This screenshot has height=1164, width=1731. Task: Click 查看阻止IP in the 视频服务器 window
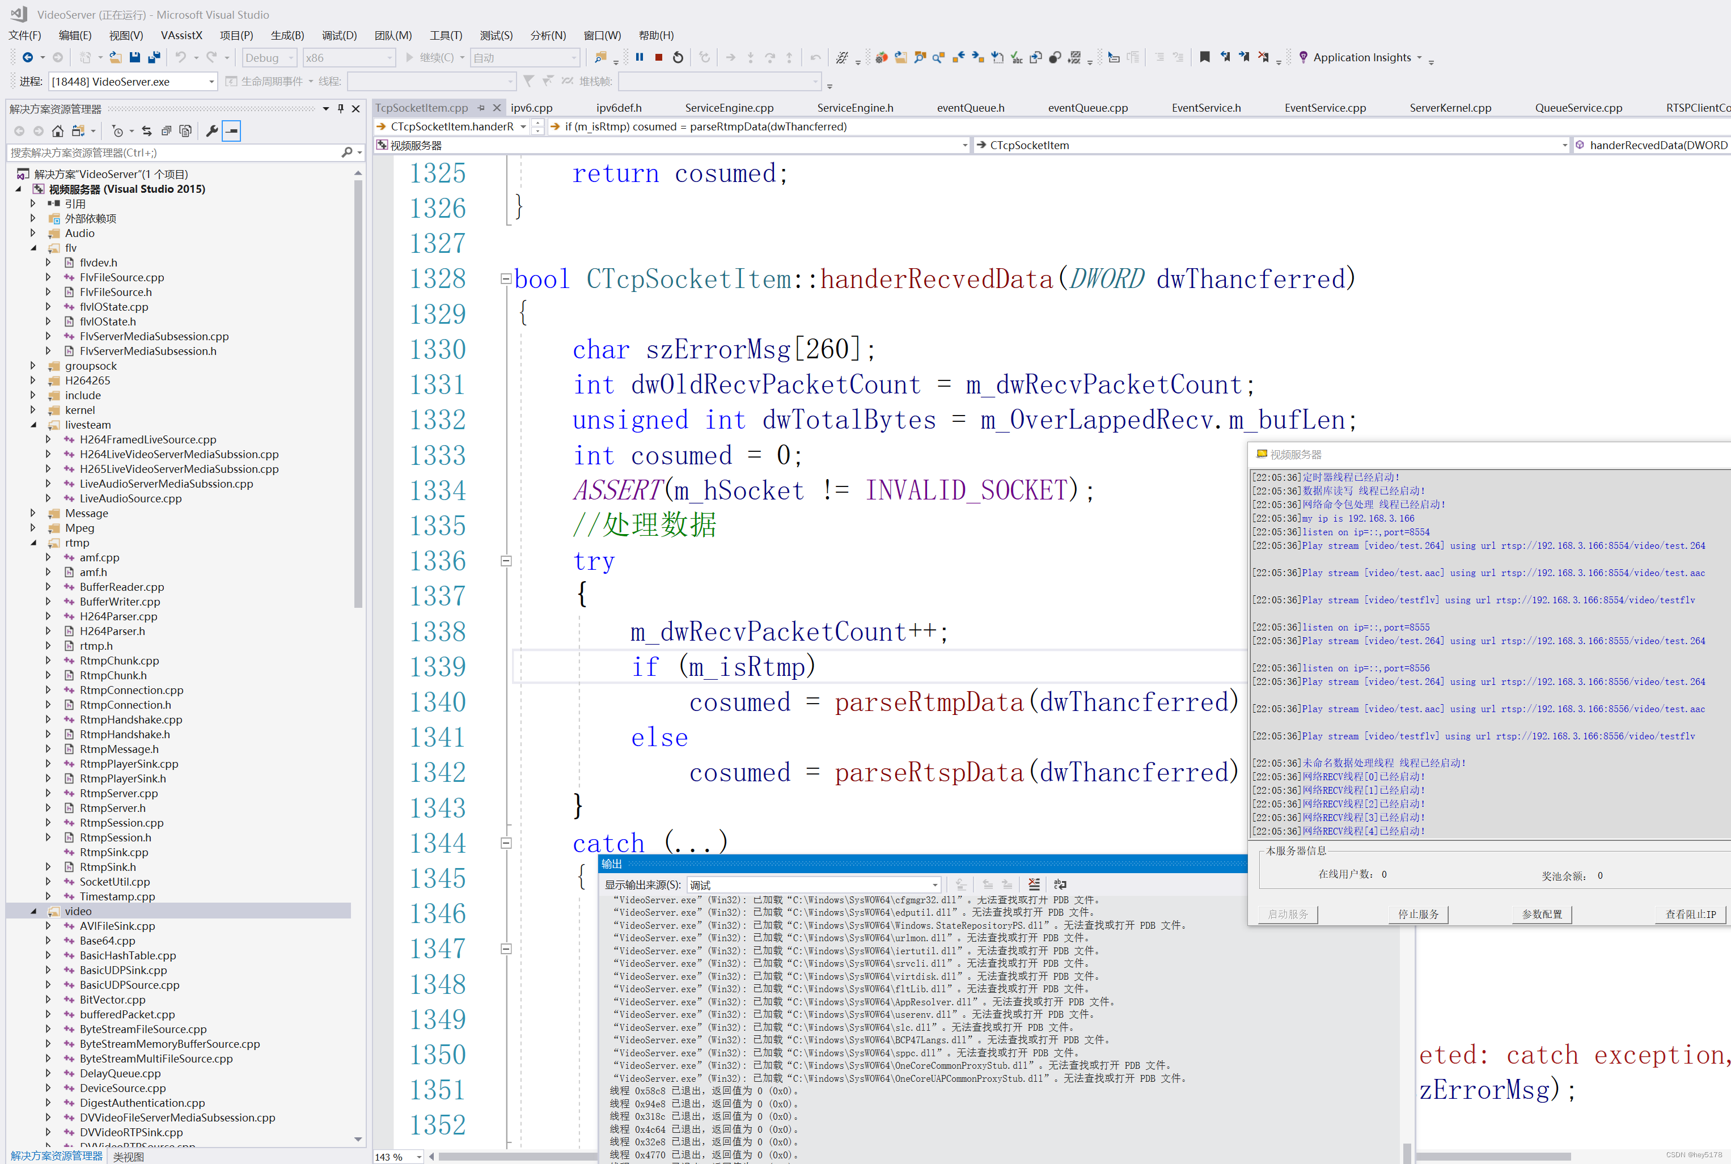click(x=1690, y=914)
